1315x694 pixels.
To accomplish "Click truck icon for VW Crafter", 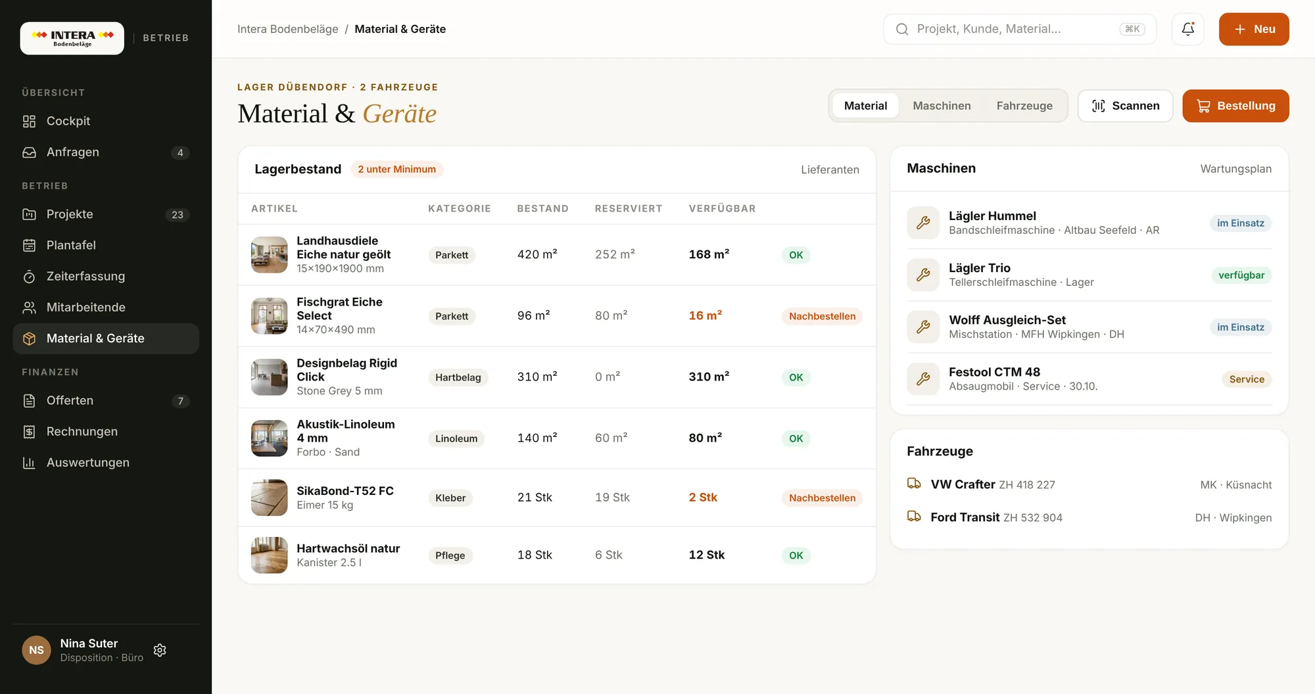I will 914,484.
